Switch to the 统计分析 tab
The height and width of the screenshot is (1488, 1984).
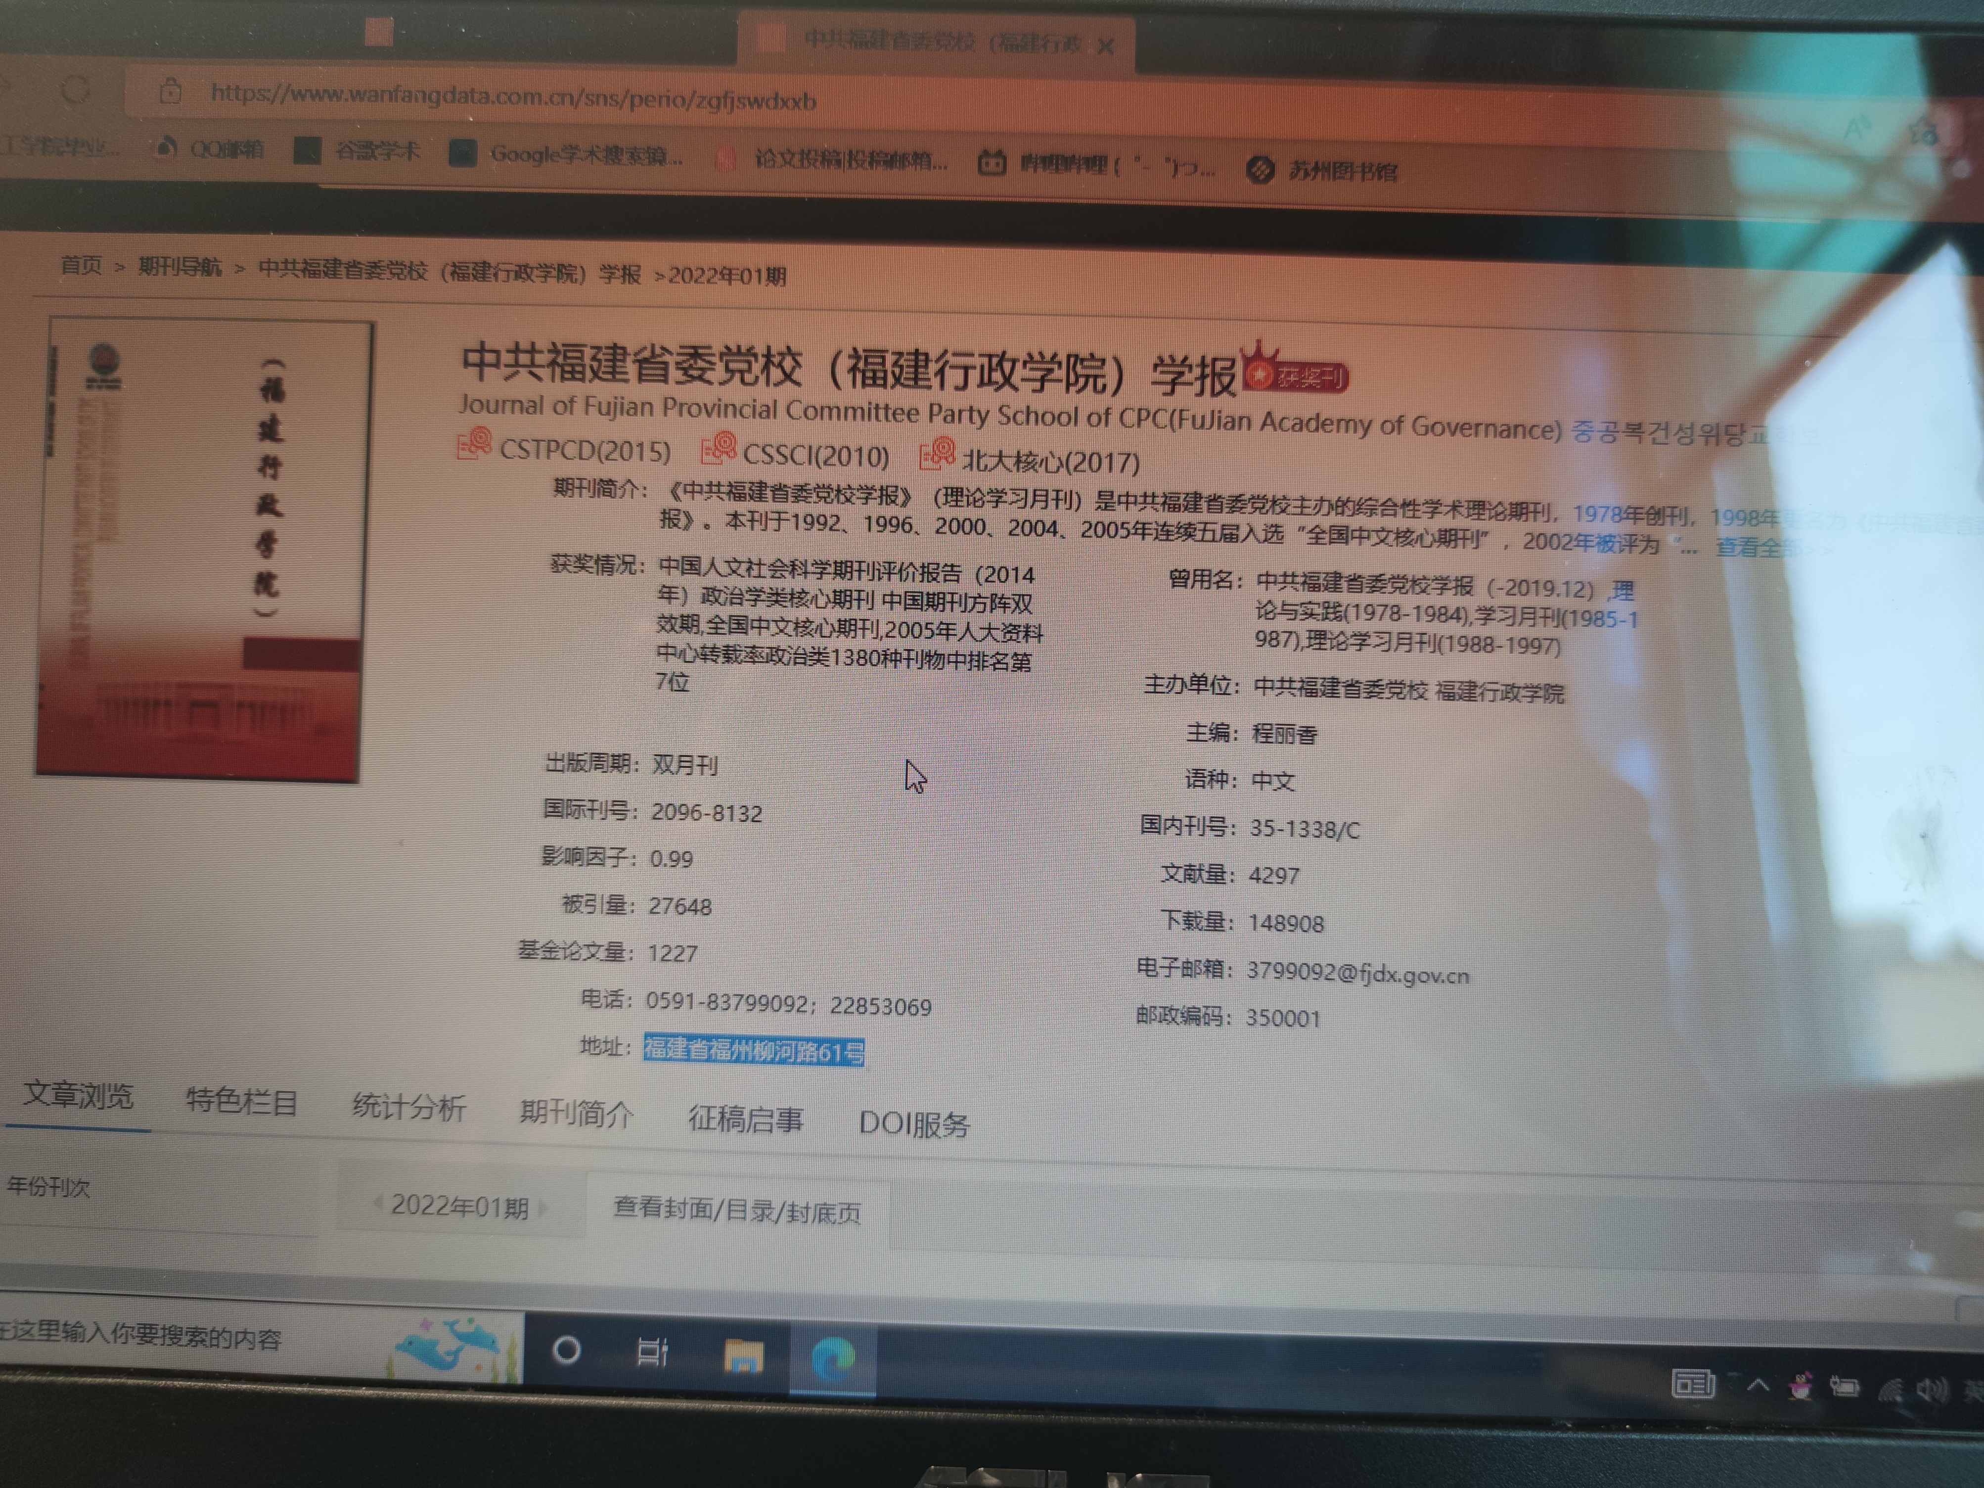408,1108
